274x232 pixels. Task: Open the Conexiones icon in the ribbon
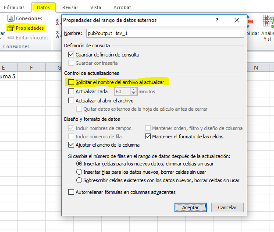pyautogui.click(x=11, y=18)
